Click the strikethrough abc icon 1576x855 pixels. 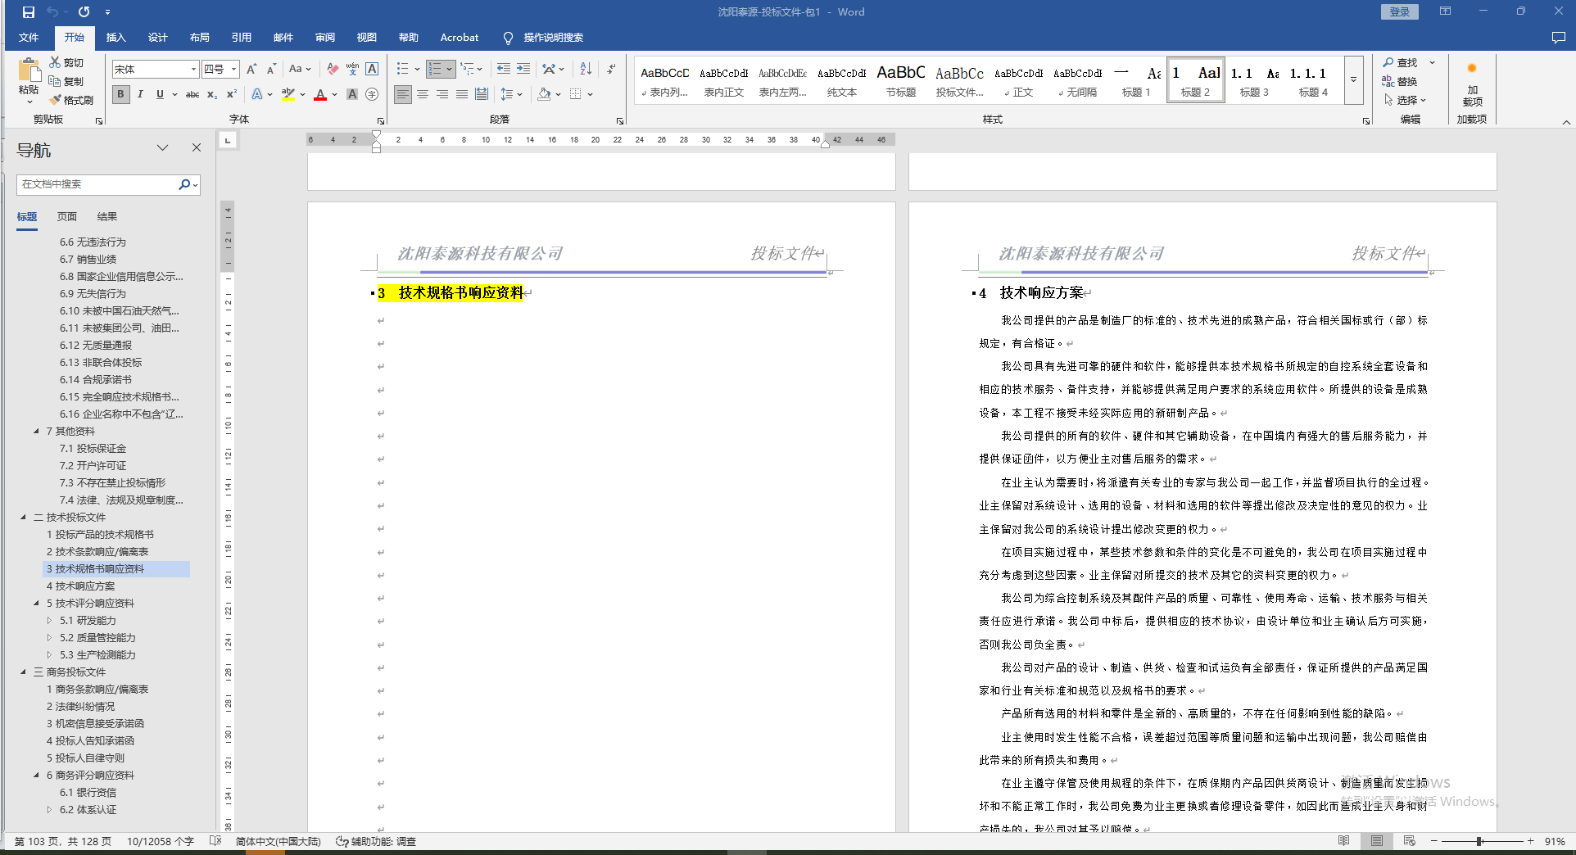(x=192, y=94)
